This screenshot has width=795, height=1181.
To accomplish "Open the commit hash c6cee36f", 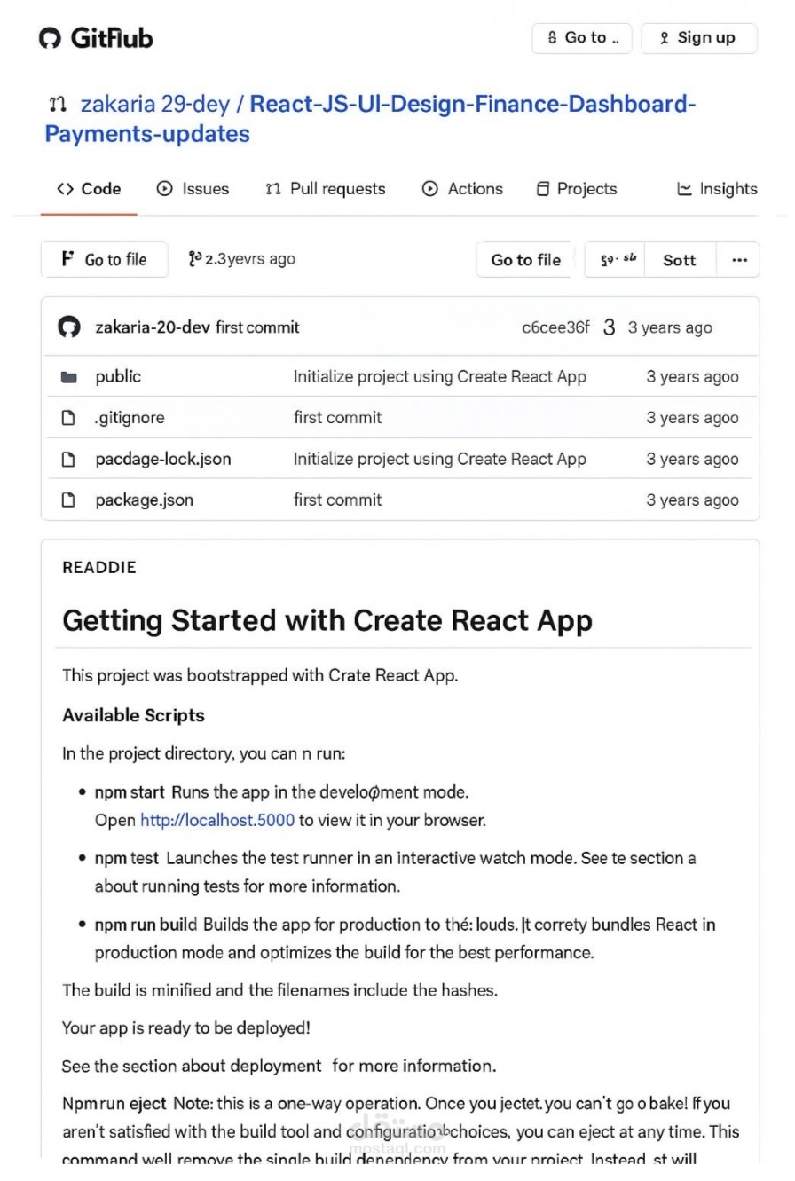I will coord(555,327).
